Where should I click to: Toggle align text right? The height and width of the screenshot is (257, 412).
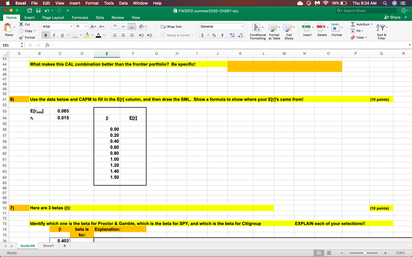pyautogui.click(x=132, y=35)
